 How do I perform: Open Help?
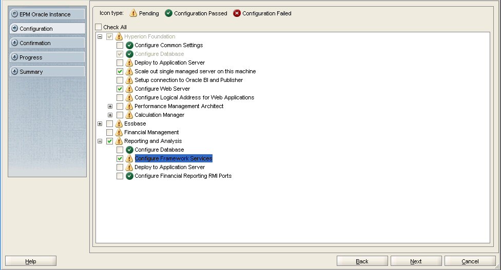[x=31, y=261]
